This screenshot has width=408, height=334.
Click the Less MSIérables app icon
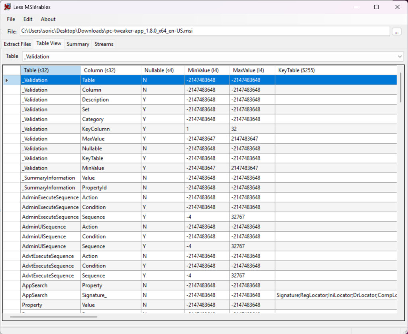(7, 7)
